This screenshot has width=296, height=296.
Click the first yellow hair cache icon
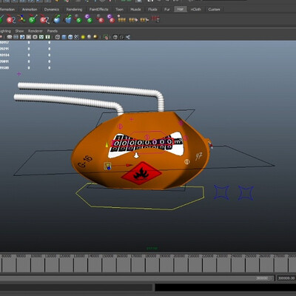(122, 19)
